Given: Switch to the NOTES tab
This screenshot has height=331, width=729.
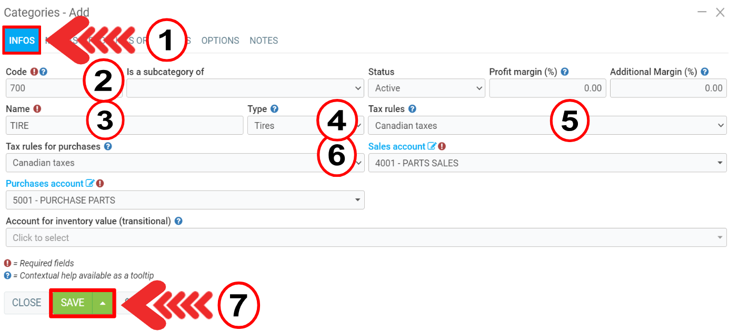Looking at the screenshot, I should [x=264, y=41].
